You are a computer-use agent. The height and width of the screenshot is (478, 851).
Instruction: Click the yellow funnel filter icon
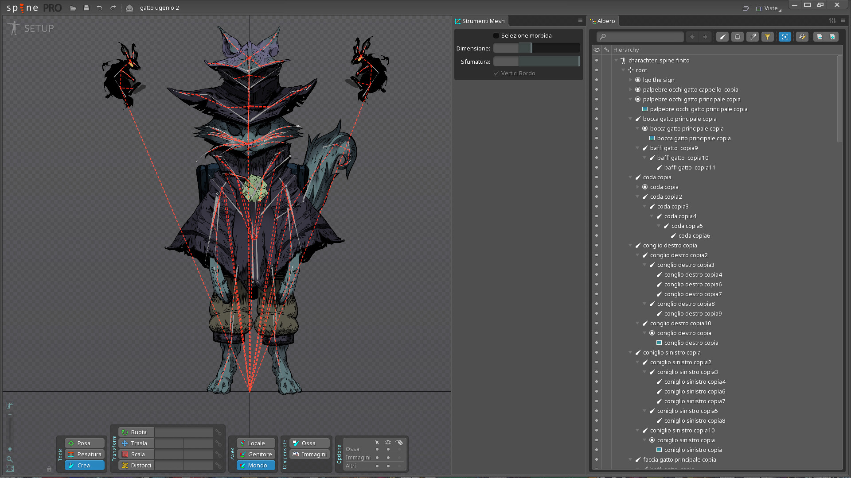(768, 37)
